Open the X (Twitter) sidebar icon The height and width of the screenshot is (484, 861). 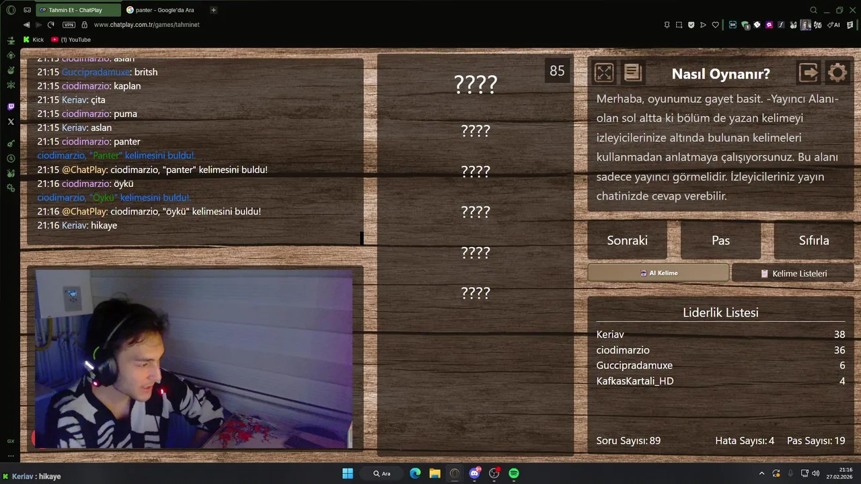[x=11, y=122]
